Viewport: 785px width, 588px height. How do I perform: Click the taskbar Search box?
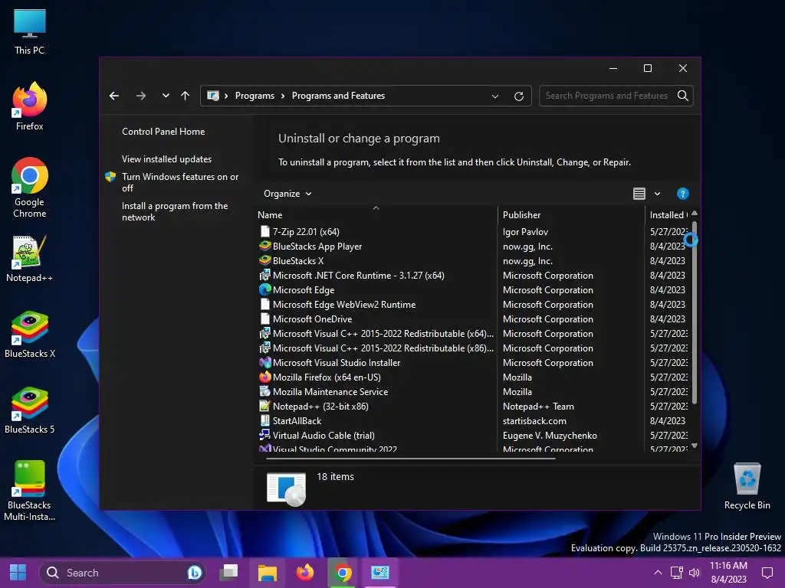123,573
